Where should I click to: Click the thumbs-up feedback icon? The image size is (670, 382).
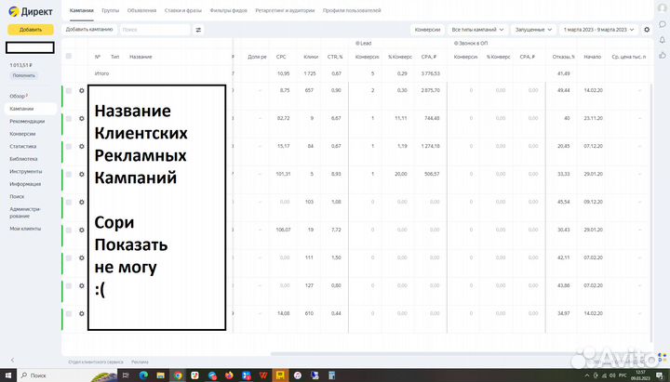click(x=663, y=55)
